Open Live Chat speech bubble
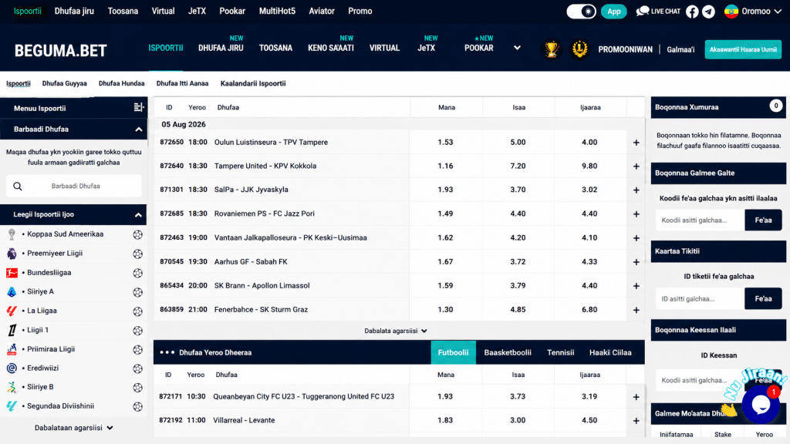The width and height of the screenshot is (790, 444). [x=643, y=11]
